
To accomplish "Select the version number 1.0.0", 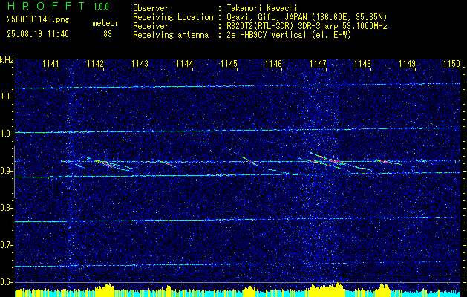I will coord(101,7).
